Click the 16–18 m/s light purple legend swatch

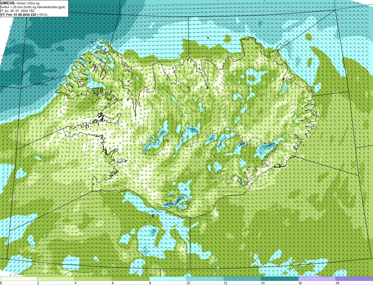click(x=317, y=279)
